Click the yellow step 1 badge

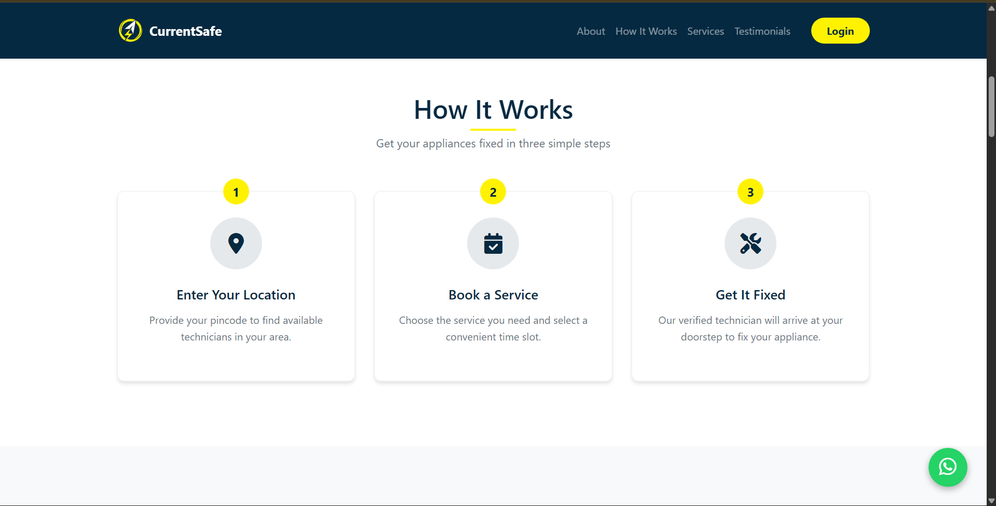click(236, 192)
